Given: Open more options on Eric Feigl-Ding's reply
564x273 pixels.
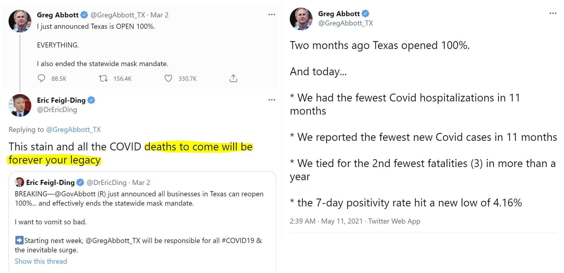Looking at the screenshot, I should pos(272,100).
